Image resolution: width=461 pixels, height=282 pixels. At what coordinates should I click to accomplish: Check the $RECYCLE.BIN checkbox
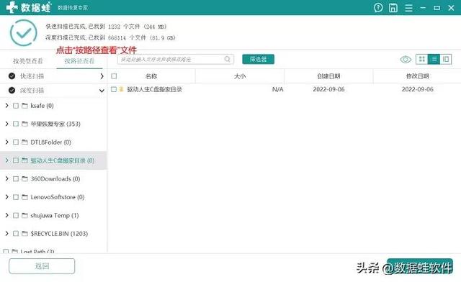coord(16,234)
